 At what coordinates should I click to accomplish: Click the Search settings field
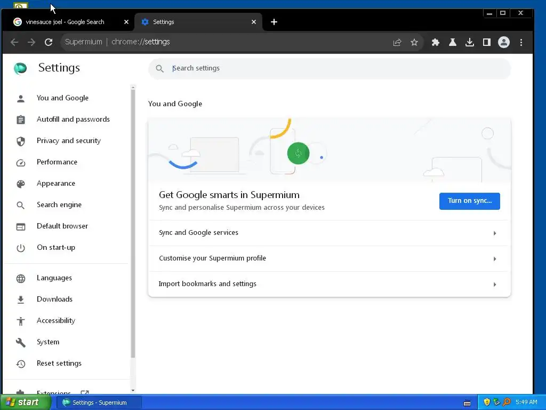pos(330,68)
